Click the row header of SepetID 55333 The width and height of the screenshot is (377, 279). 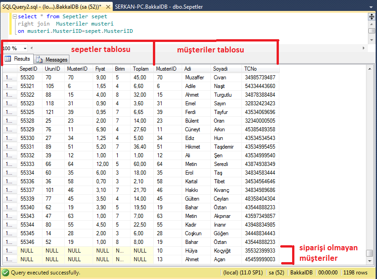(10, 164)
